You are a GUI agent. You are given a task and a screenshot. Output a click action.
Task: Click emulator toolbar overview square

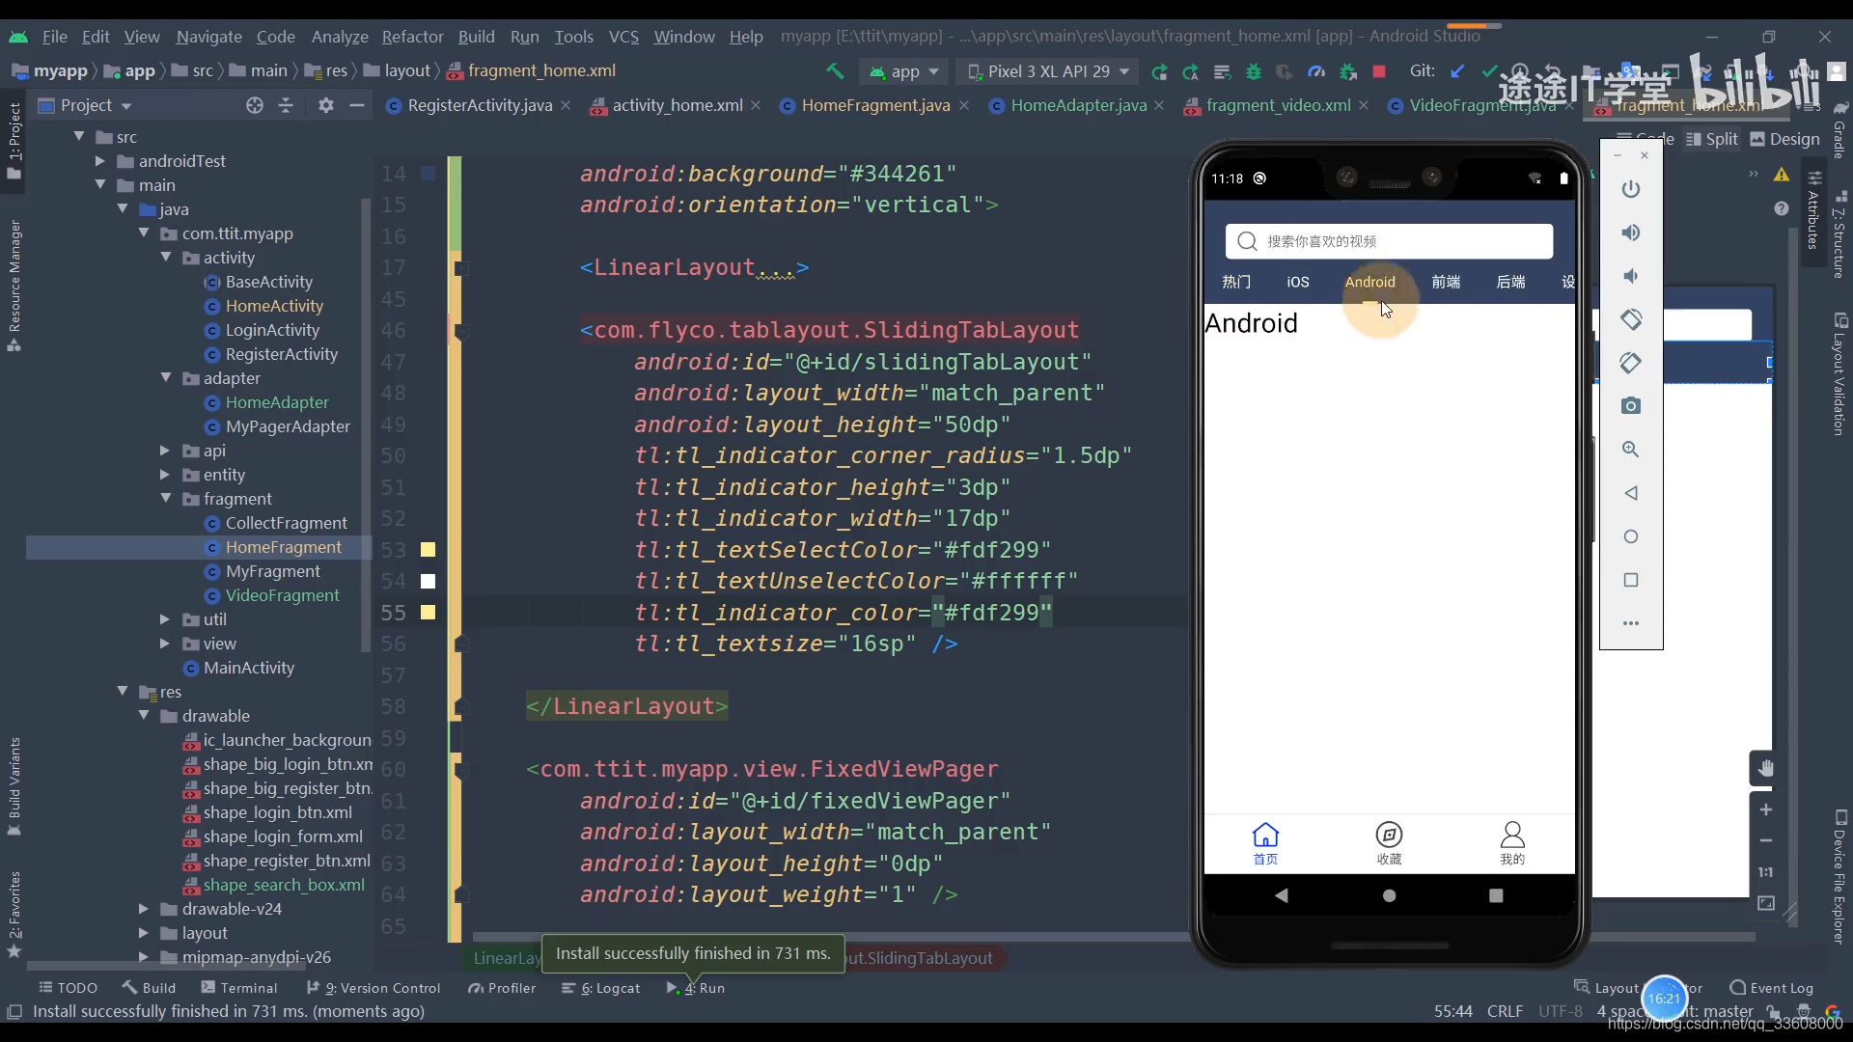tap(1631, 580)
